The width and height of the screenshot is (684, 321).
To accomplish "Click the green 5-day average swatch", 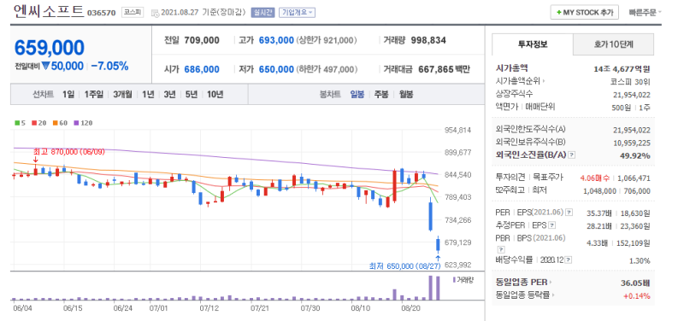I will click(x=16, y=123).
